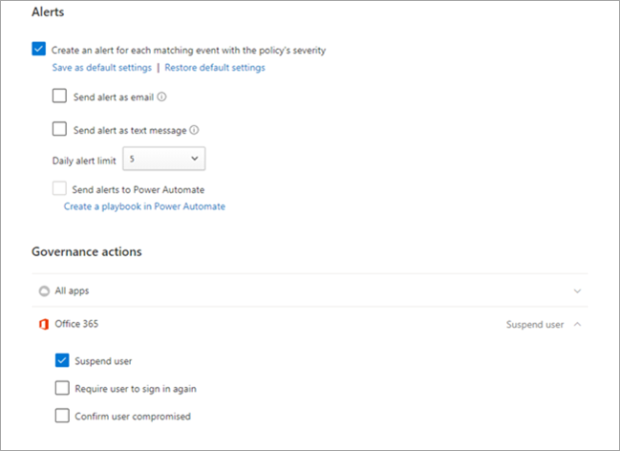
Task: Expand the All apps governance section
Action: [x=576, y=290]
